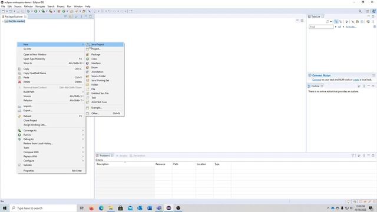Select JUnit Test Case in the New submenu
Viewport: 377px width, 212px height.
point(105,102)
